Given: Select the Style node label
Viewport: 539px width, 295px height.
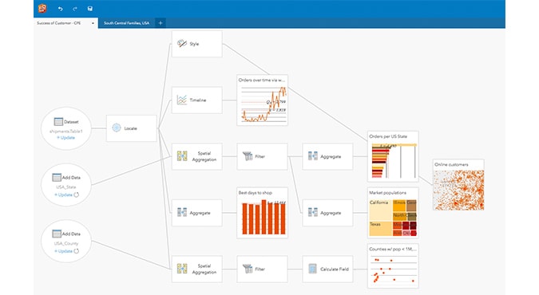Looking at the screenshot, I should 194,44.
